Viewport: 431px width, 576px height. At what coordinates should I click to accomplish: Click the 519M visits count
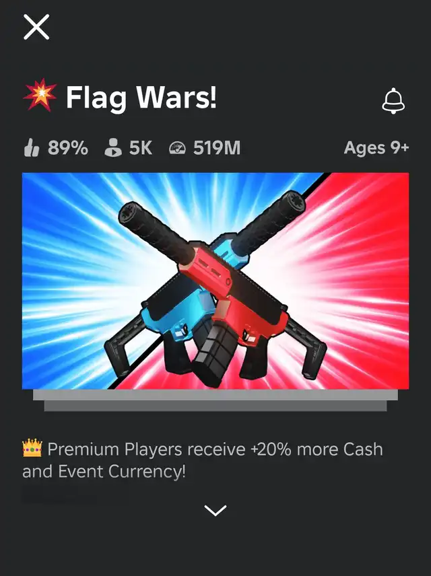pos(217,148)
